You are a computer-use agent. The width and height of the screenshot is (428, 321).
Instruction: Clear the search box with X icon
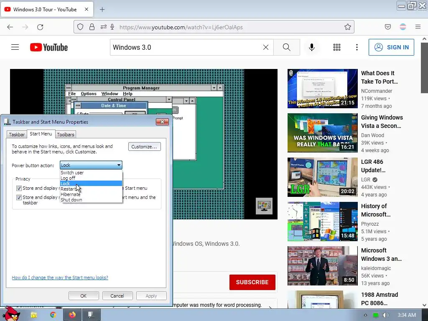tap(265, 47)
